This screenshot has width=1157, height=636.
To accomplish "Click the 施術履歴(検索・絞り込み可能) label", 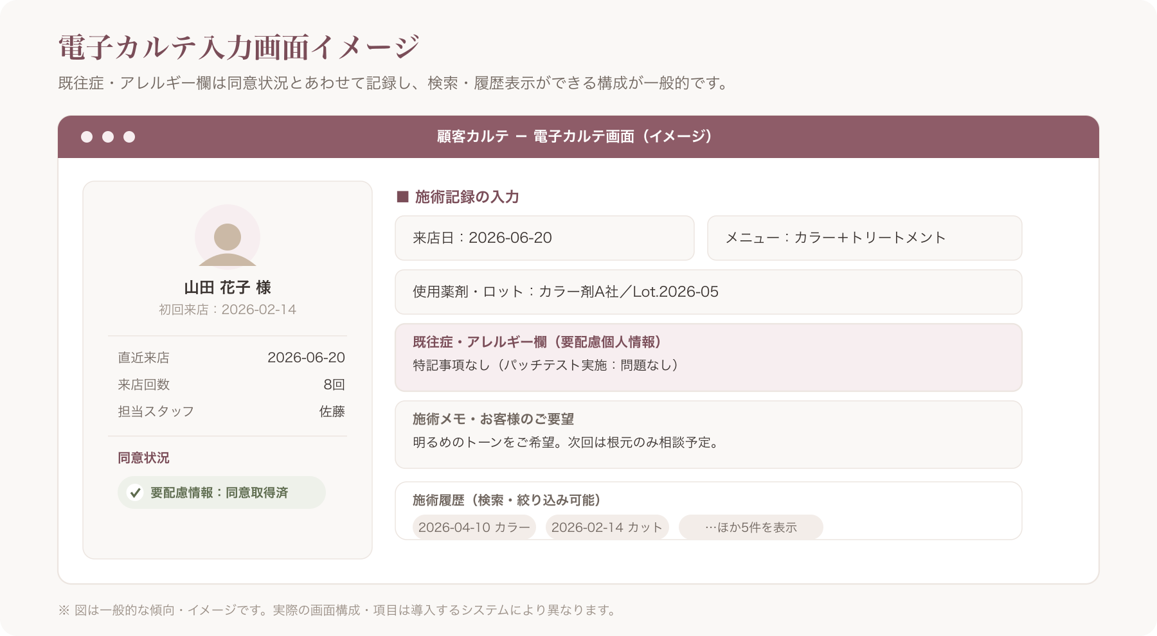I will click(x=507, y=500).
